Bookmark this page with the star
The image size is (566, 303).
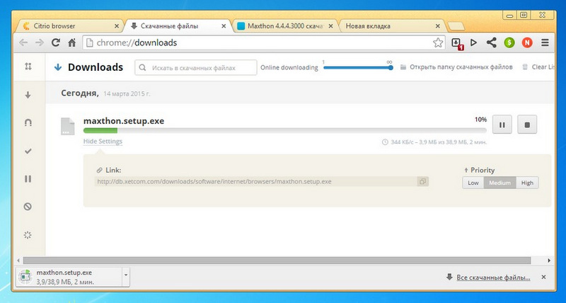[438, 42]
